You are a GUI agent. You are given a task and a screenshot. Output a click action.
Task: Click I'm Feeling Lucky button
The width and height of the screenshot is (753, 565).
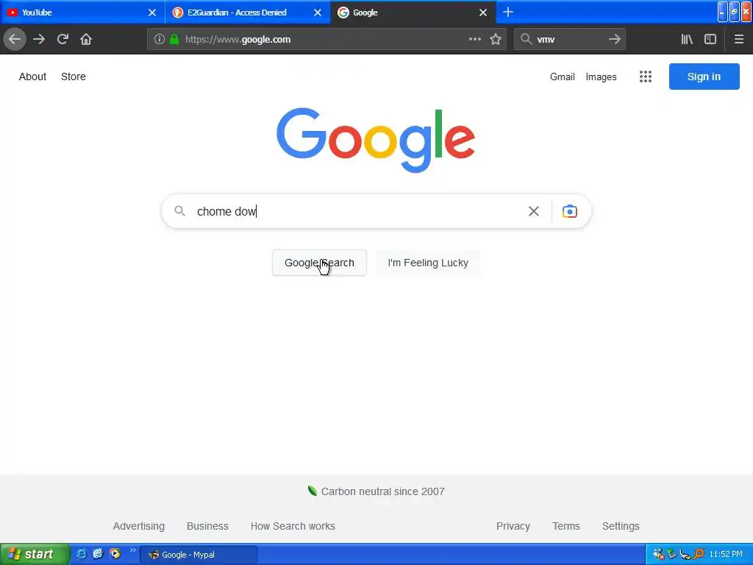click(428, 263)
